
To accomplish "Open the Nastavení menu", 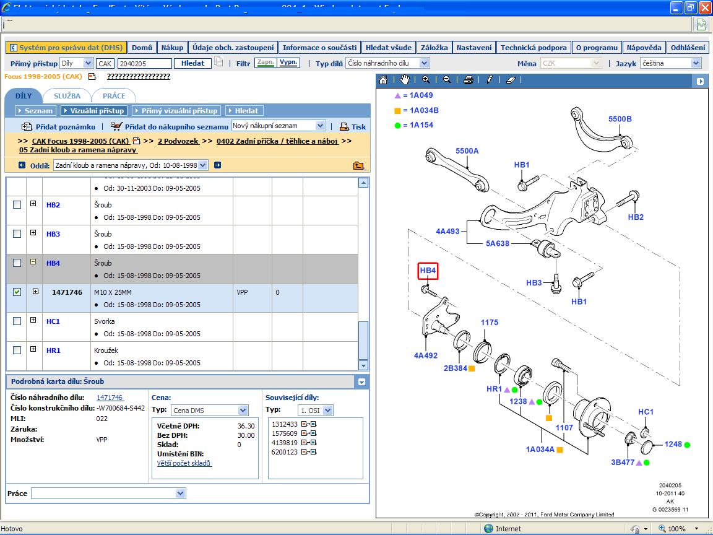I will (474, 48).
